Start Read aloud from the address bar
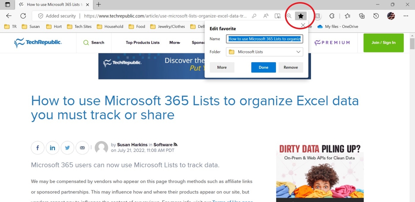The width and height of the screenshot is (415, 202). (266, 16)
